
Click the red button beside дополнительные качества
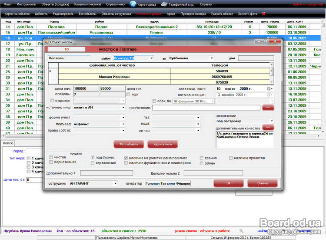[268, 128]
